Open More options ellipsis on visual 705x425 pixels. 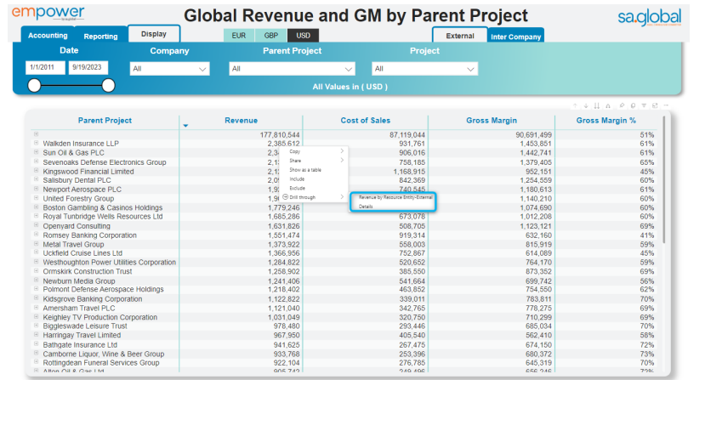pos(666,105)
